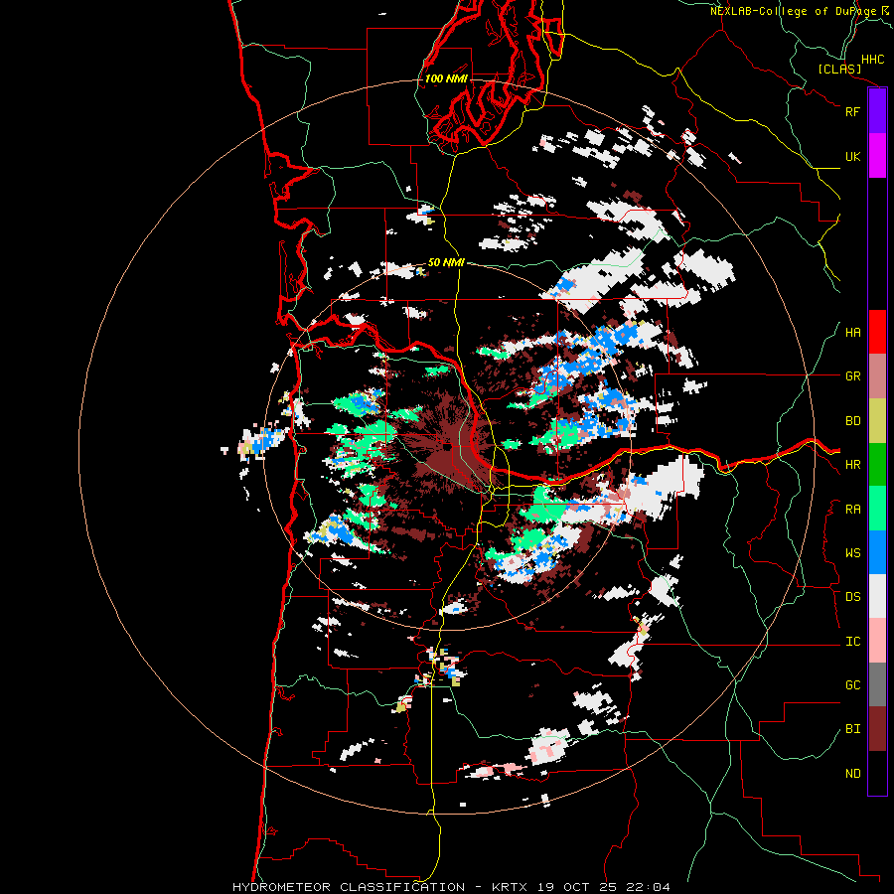The height and width of the screenshot is (894, 894).
Task: Click the HR legend label
Action: (x=852, y=465)
